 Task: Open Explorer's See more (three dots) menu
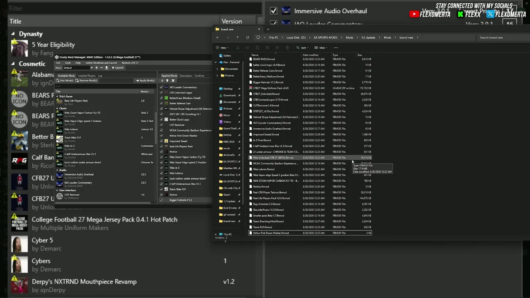(x=336, y=48)
